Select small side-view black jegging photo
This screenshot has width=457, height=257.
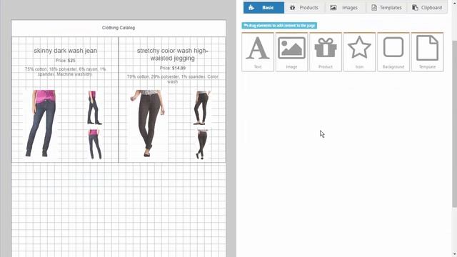tap(201, 108)
